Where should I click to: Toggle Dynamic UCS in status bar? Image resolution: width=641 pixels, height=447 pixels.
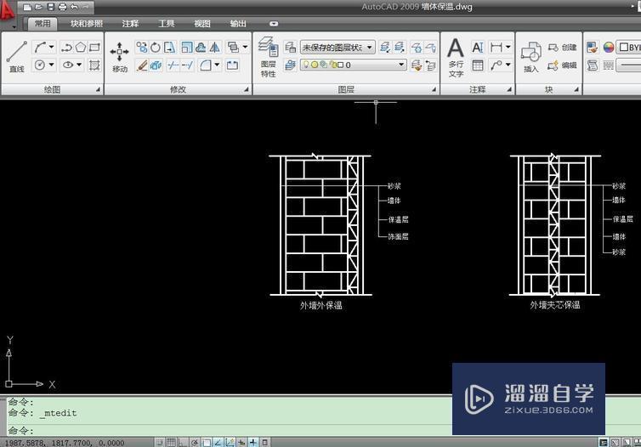230,443
